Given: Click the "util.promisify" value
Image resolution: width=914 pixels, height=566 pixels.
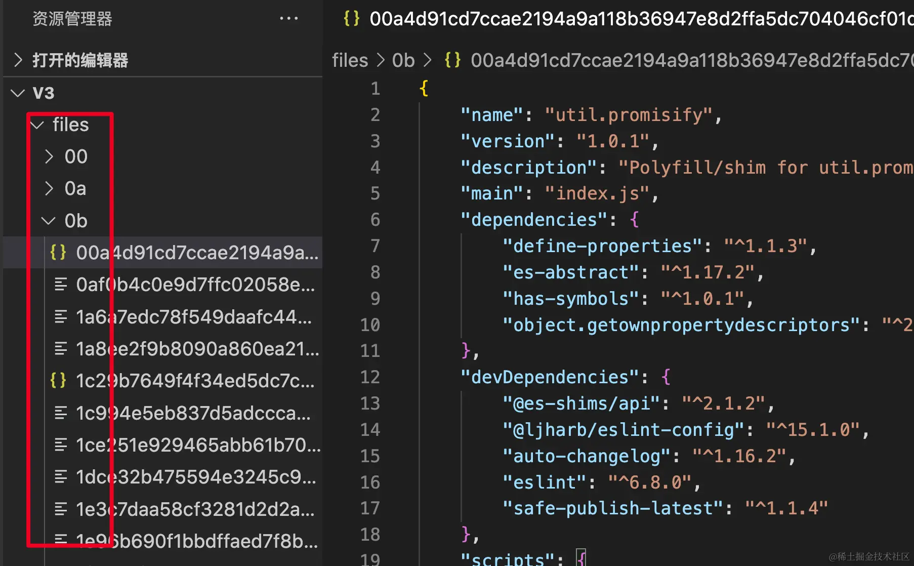Looking at the screenshot, I should pyautogui.click(x=629, y=115).
